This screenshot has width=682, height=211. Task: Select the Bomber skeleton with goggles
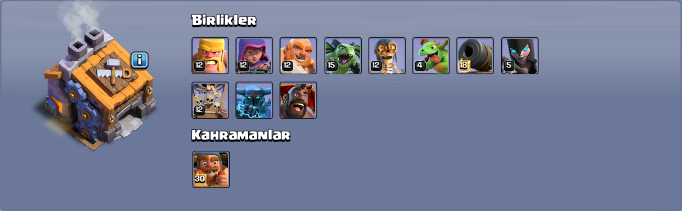[387, 56]
